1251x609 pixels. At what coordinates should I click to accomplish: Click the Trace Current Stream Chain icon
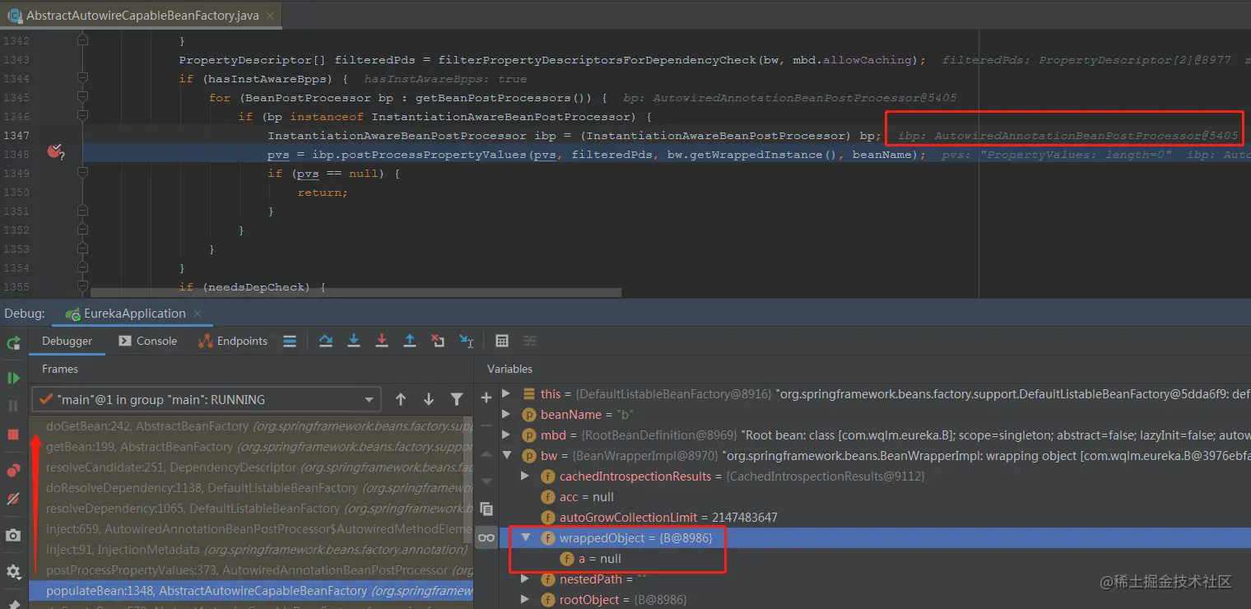tap(530, 341)
